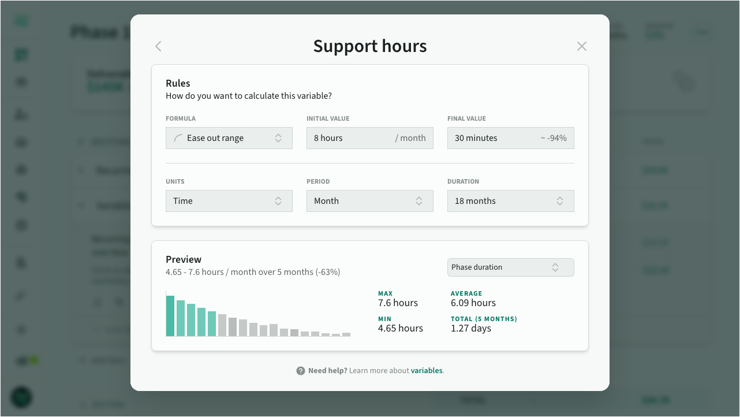Click the Phase duration chevron arrows
740x417 pixels.
coord(555,267)
